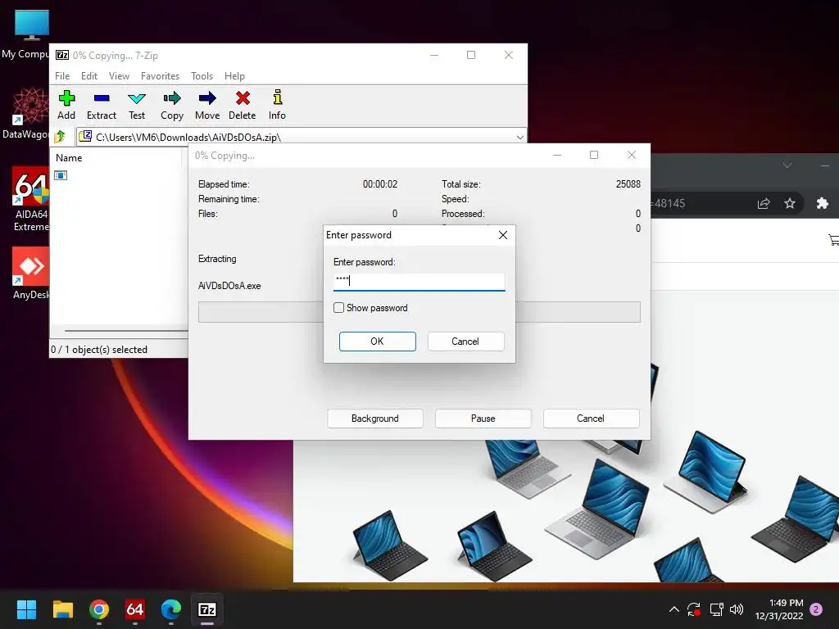Open the My Computer desktop icon
This screenshot has height=629, width=839.
click(31, 33)
